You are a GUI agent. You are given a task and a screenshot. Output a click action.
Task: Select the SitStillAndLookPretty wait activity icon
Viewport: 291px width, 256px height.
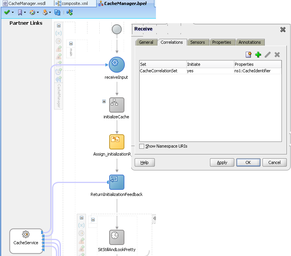(117, 237)
